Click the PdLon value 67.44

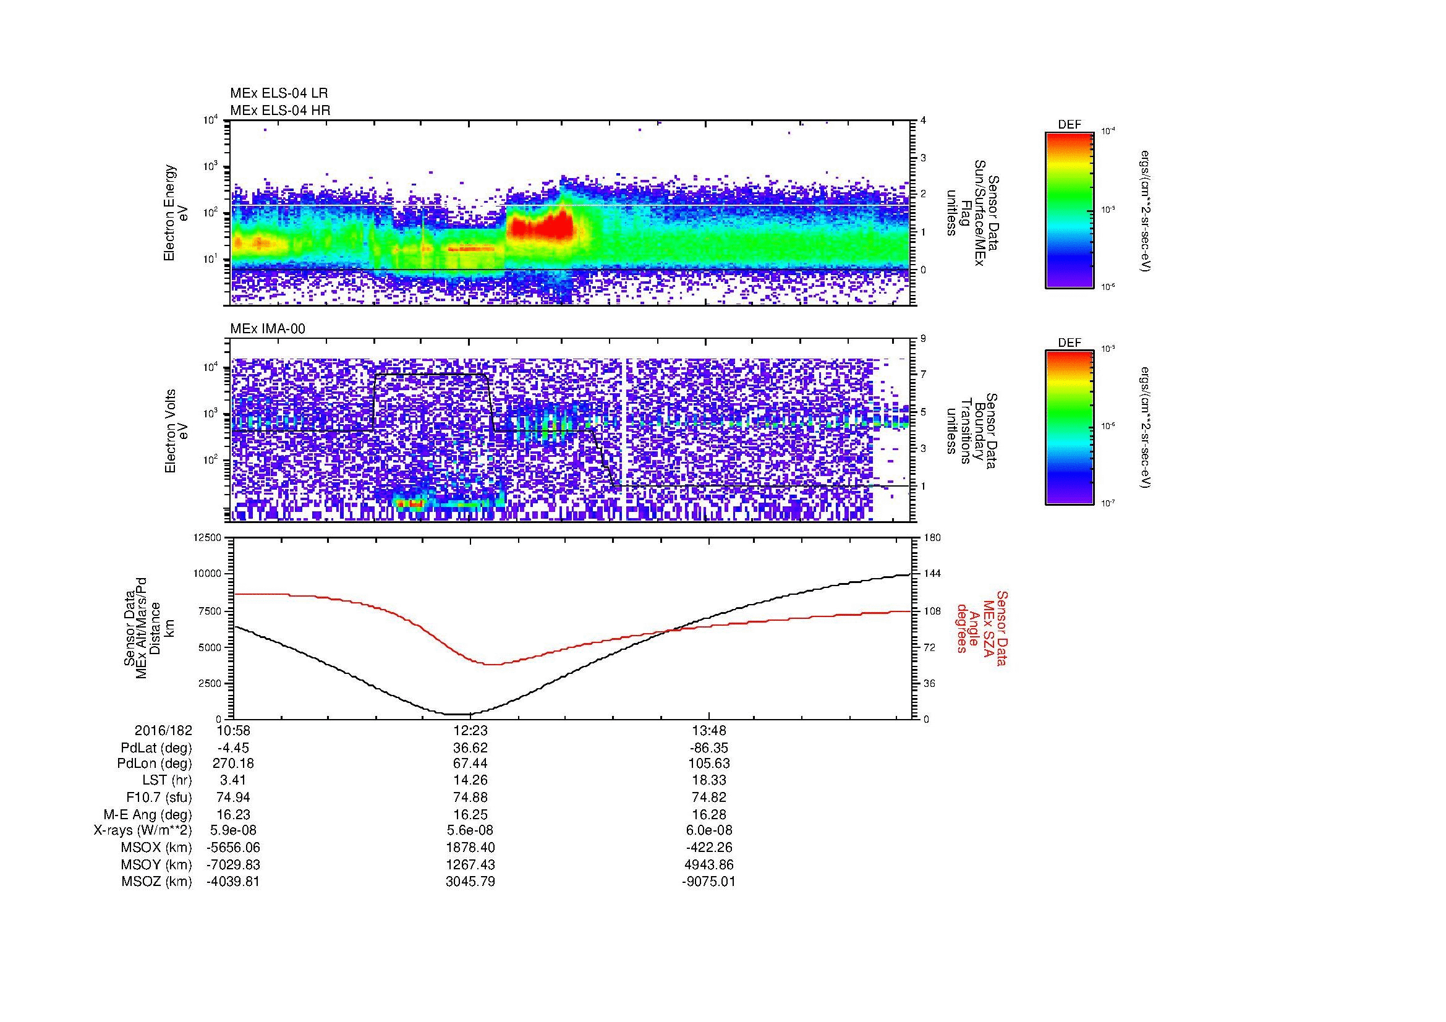coord(470,764)
